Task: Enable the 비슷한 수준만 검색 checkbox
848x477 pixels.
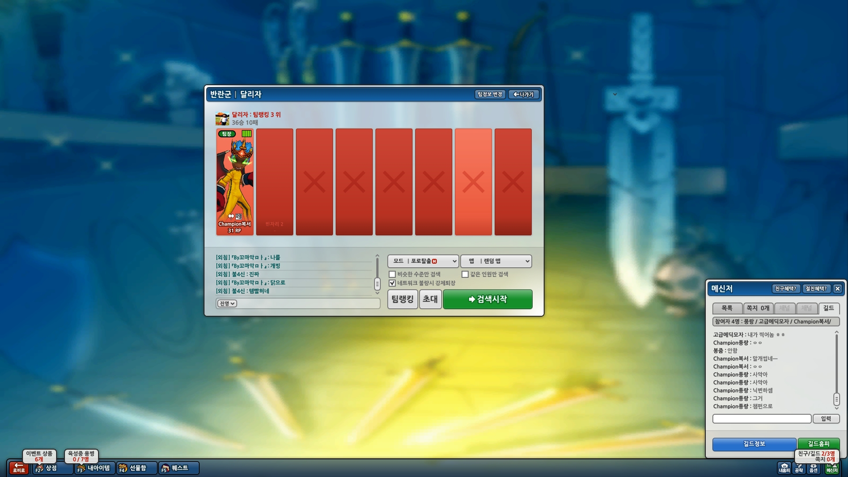Action: click(x=392, y=274)
